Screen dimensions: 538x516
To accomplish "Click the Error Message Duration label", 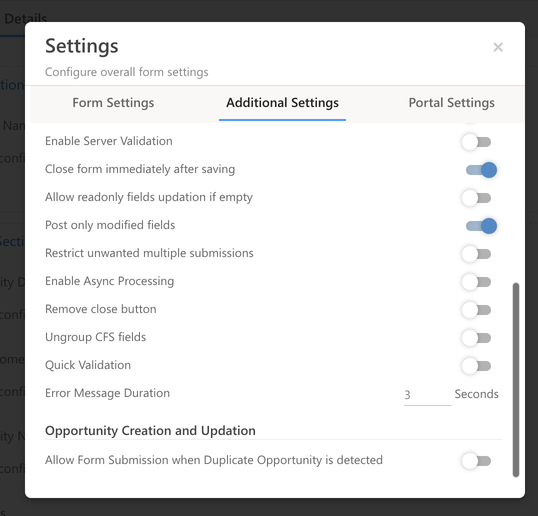I will pos(107,393).
